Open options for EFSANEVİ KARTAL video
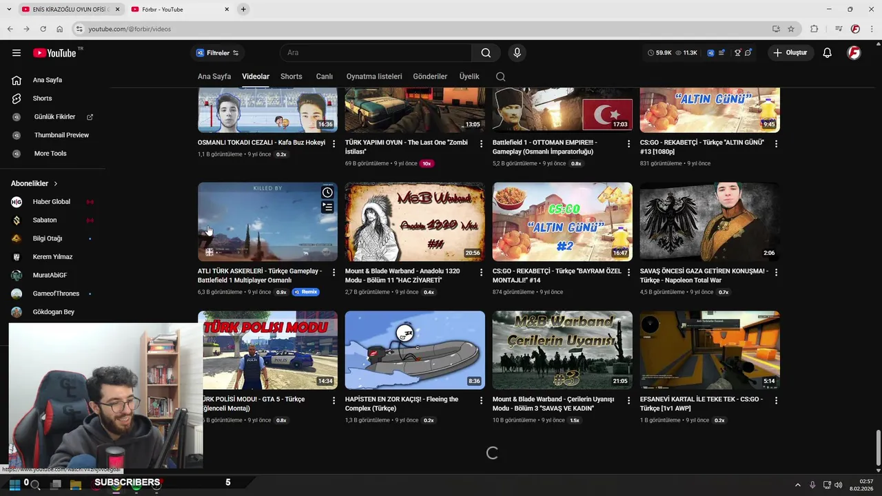The height and width of the screenshot is (496, 882). [x=776, y=401]
